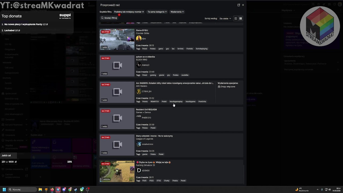343x193 pixels.
Task: Click the 'Chatty' tag
Action: tap(167, 181)
